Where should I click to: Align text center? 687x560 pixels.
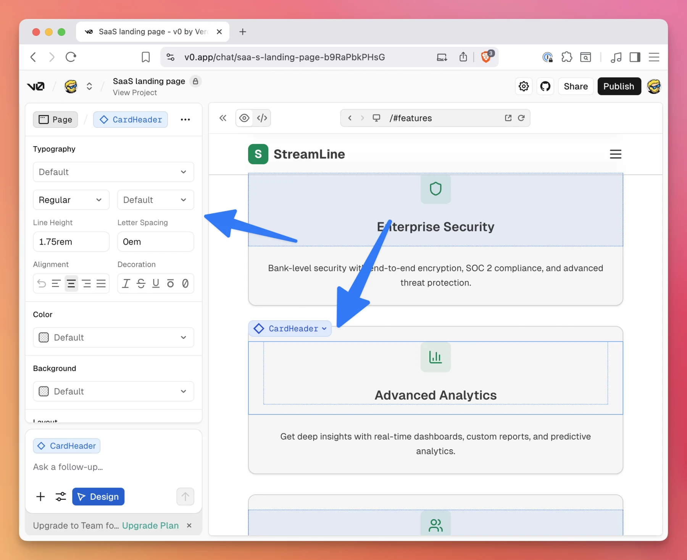pyautogui.click(x=71, y=283)
